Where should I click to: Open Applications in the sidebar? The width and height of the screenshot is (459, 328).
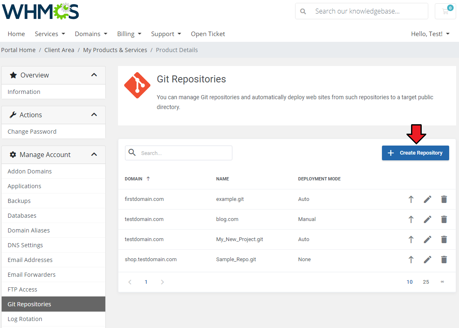click(x=53, y=186)
